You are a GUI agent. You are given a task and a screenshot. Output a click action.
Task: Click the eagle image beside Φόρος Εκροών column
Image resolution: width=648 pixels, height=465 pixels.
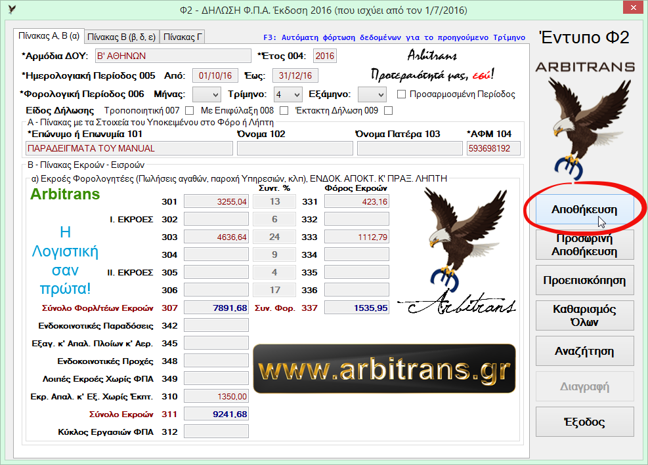(x=464, y=240)
